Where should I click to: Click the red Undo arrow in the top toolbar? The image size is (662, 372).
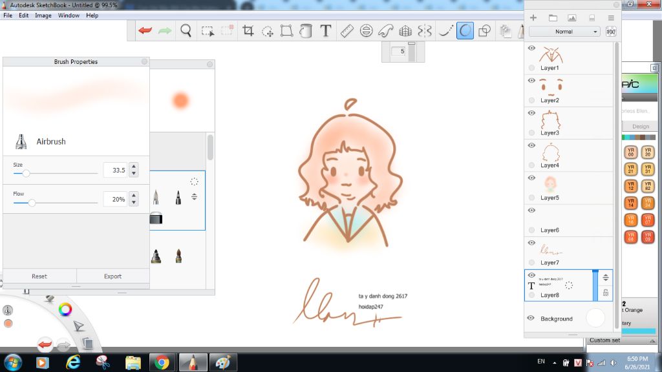[x=145, y=30]
